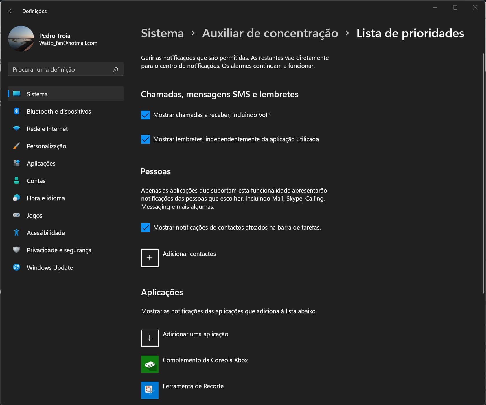Open Windows Update from the sidebar
Screen dimensions: 486x405
tap(50, 267)
